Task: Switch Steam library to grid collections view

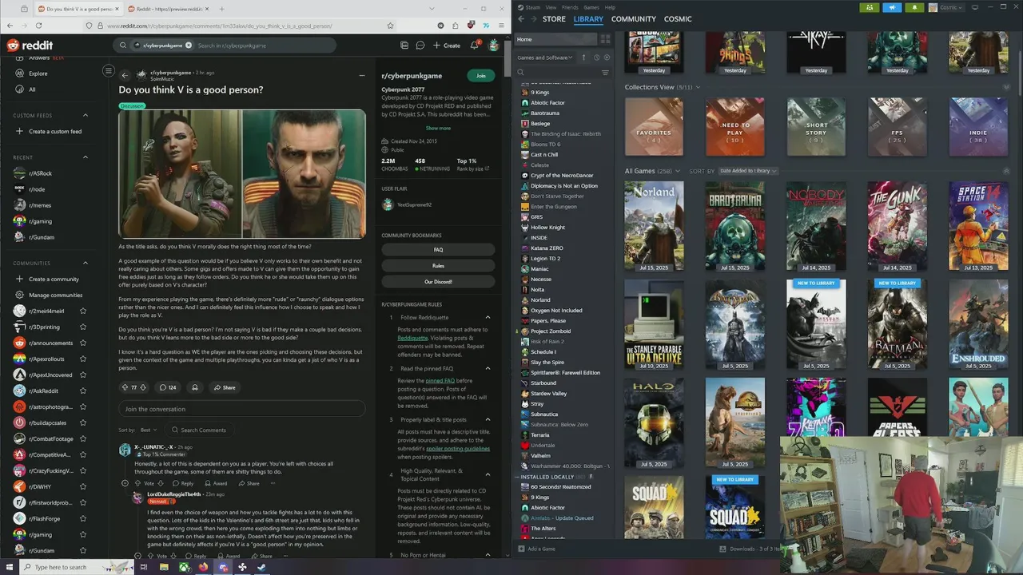Action: tap(605, 39)
